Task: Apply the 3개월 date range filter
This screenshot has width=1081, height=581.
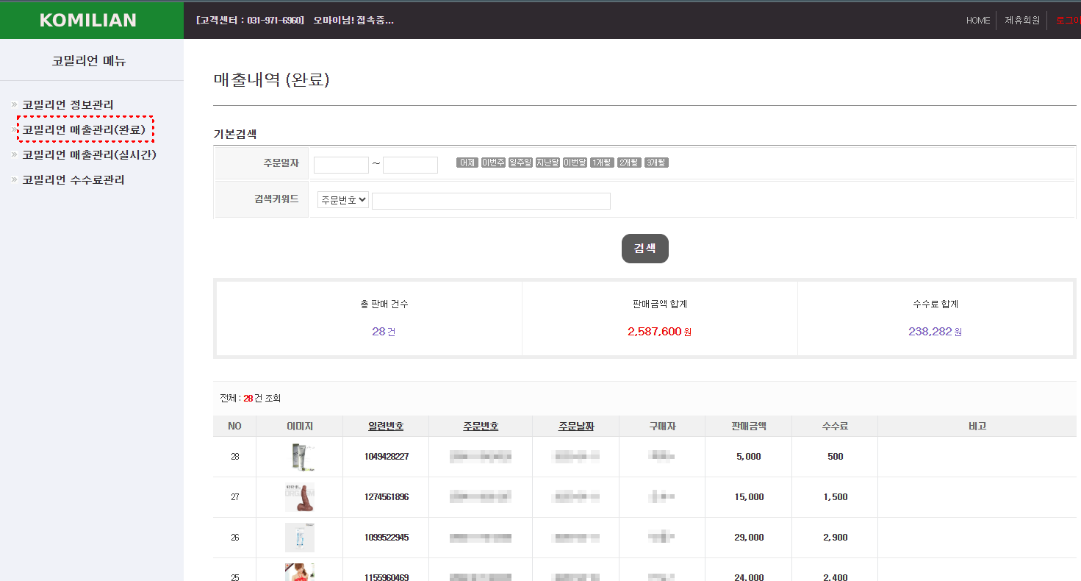Action: 656,163
